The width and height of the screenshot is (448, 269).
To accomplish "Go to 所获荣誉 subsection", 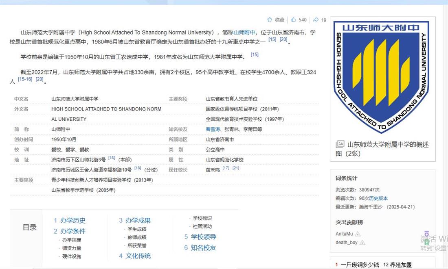I will 137,245.
